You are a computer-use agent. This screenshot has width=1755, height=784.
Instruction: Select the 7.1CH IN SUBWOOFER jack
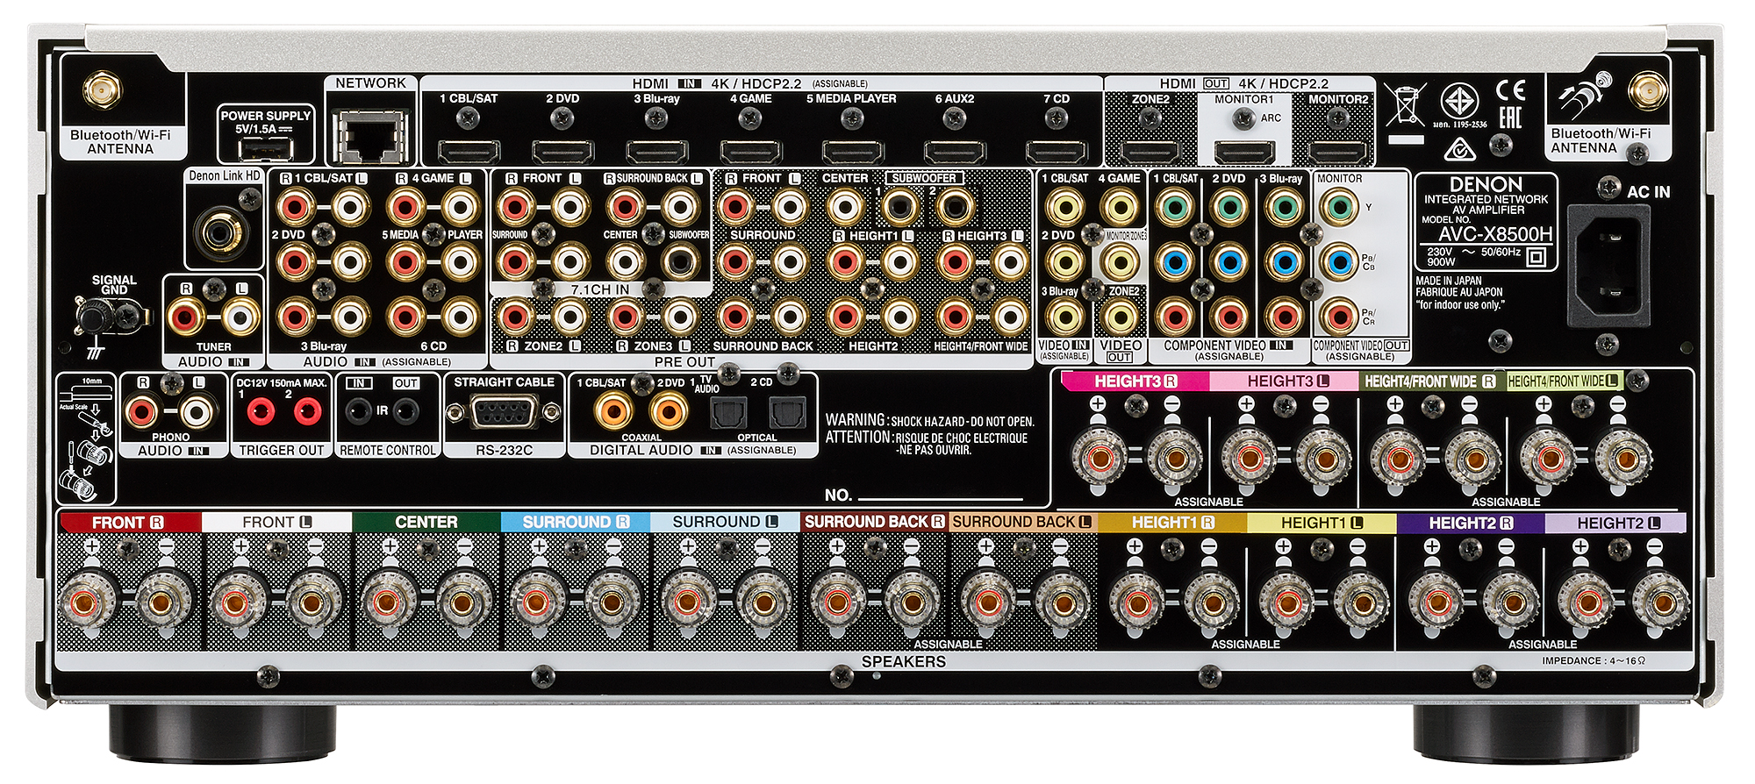click(679, 261)
